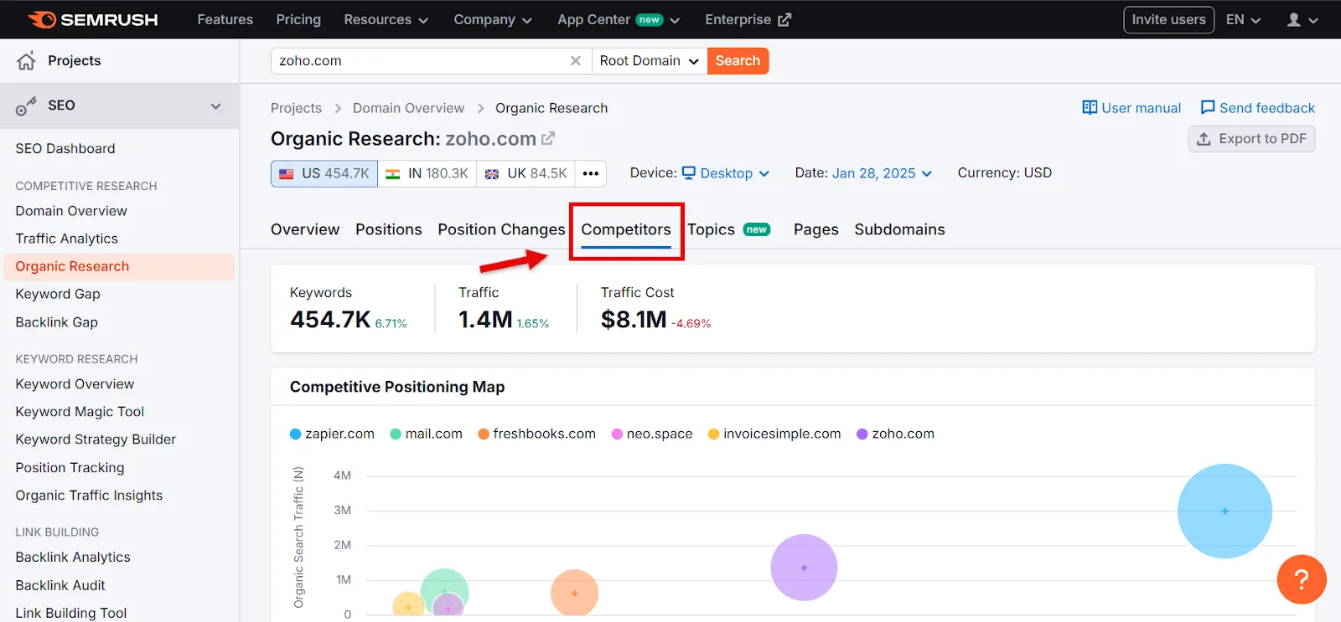1341x622 pixels.
Task: Collapse the SEO sidebar section
Action: (x=215, y=105)
